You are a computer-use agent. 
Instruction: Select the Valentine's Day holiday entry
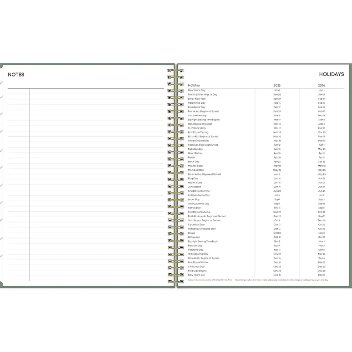click(x=197, y=103)
